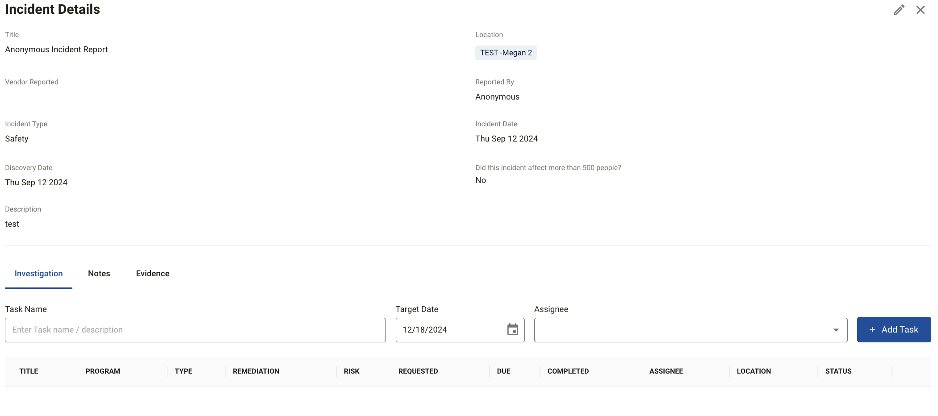Viewport: 938px width, 416px height.
Task: Click the Add Task button
Action: (894, 329)
